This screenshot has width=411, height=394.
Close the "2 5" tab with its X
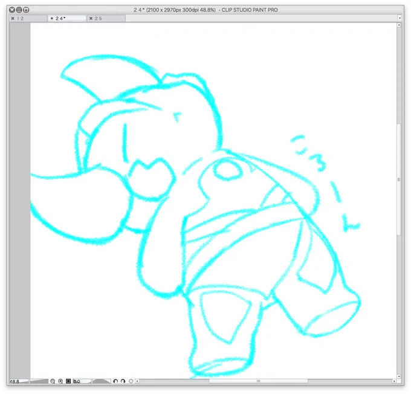point(91,18)
